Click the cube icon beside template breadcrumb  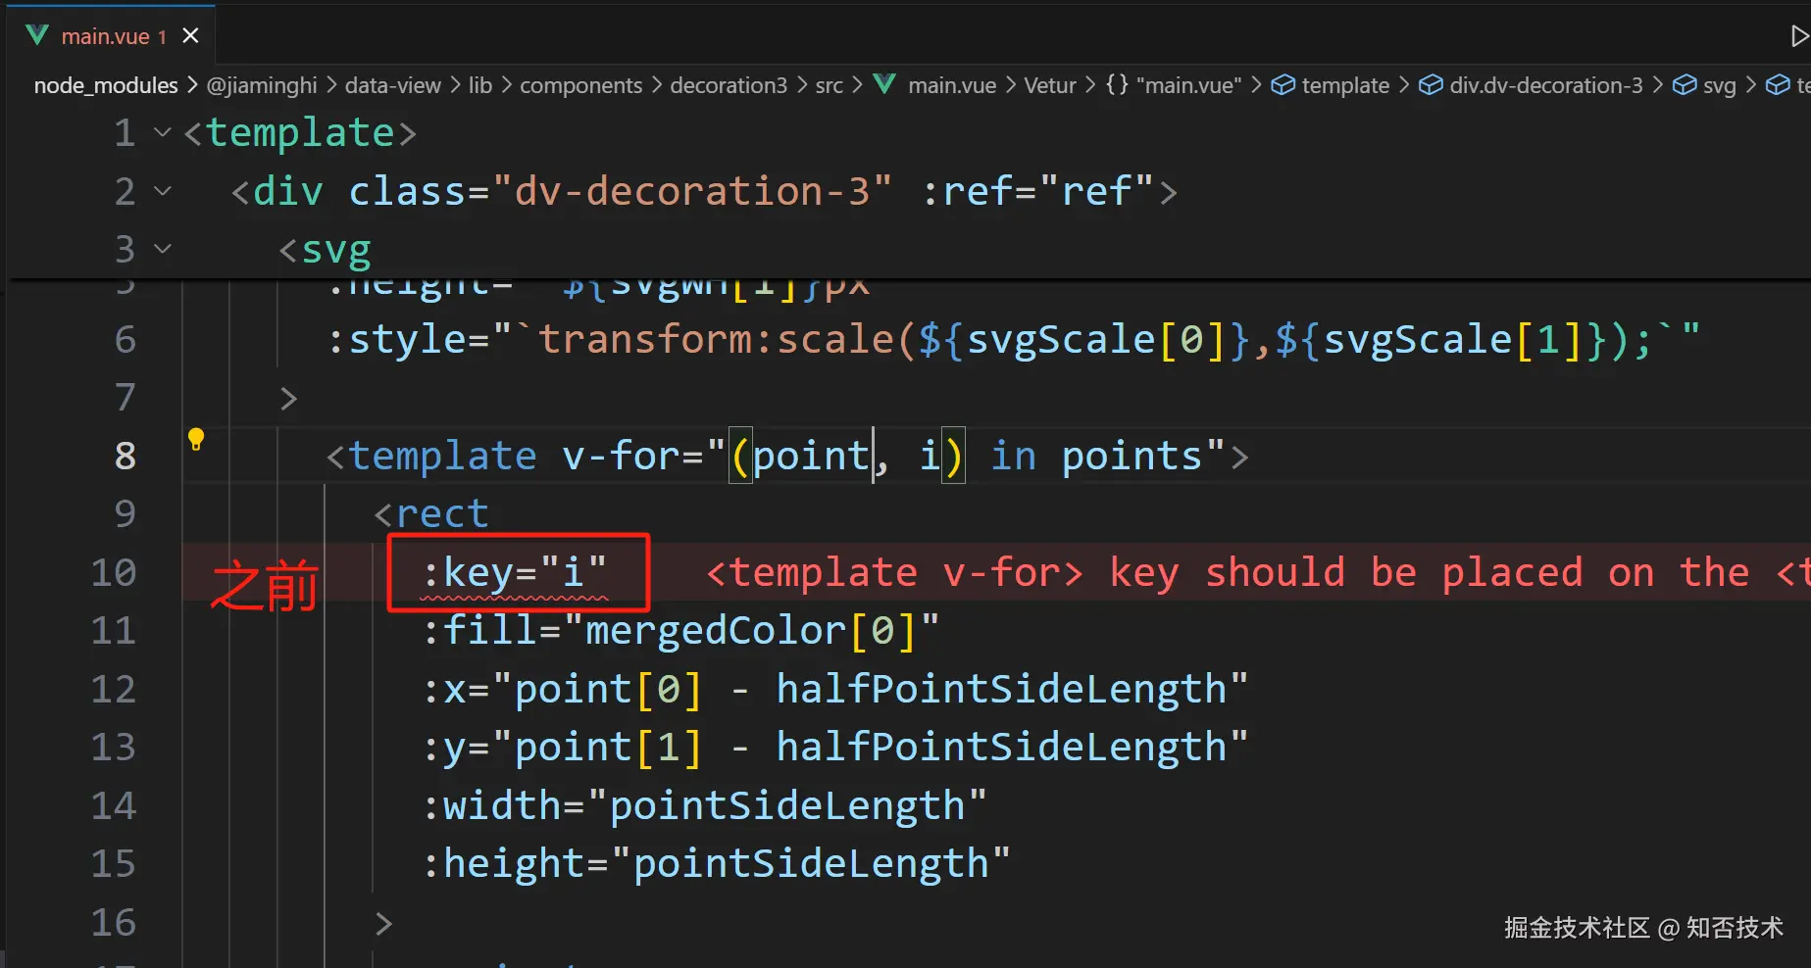pos(1283,85)
